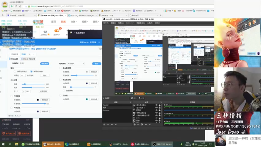
Task: Open 场景集合(S) menu in OBS
Action: (x=141, y=23)
